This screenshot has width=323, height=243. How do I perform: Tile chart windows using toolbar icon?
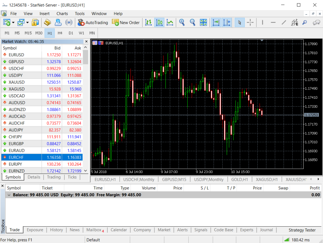pos(203,22)
